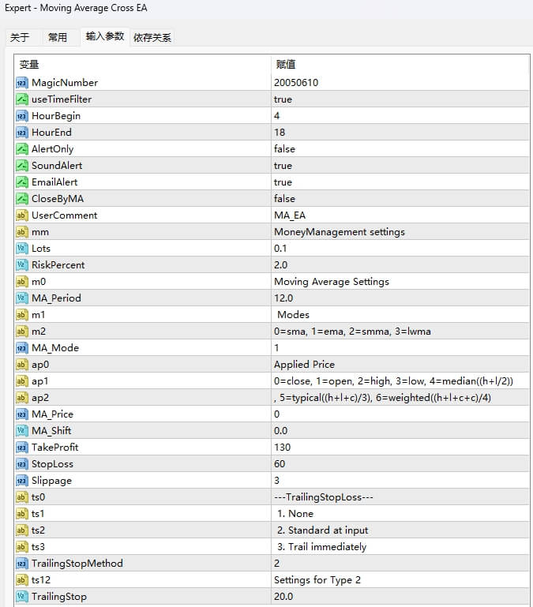Viewport: 533px width, 607px height.
Task: Click the UserComment string type icon
Action: click(x=22, y=215)
